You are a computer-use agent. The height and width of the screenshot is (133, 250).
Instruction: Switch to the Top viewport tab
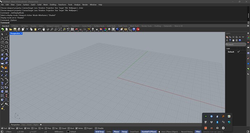click(23, 125)
